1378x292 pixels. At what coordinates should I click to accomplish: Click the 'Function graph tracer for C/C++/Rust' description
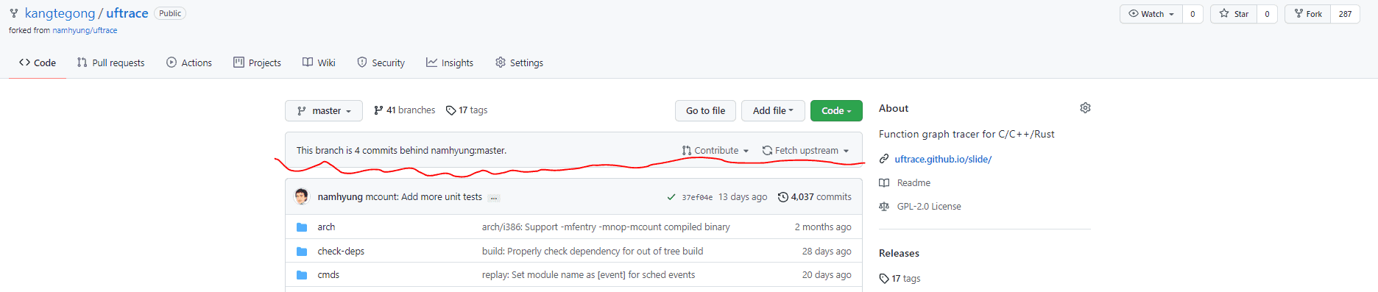[967, 134]
